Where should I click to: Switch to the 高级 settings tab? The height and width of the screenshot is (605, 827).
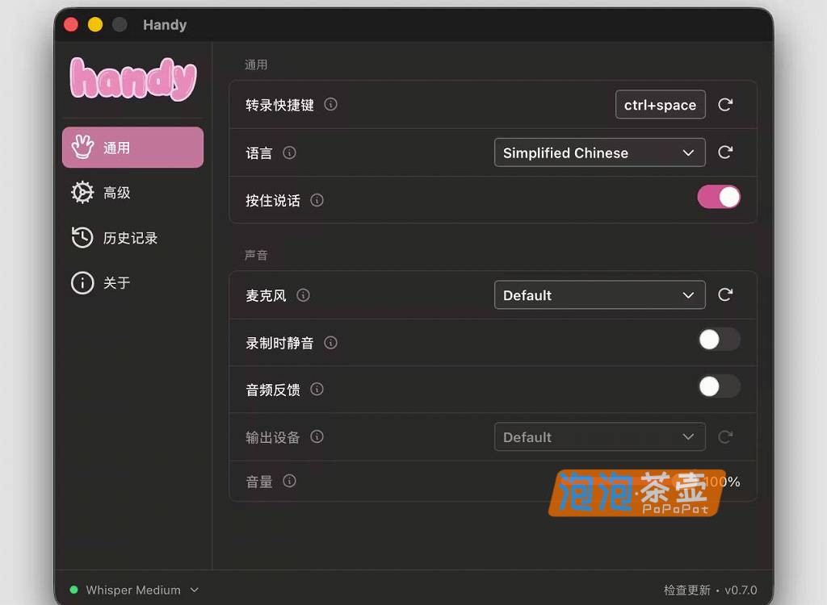pyautogui.click(x=132, y=192)
